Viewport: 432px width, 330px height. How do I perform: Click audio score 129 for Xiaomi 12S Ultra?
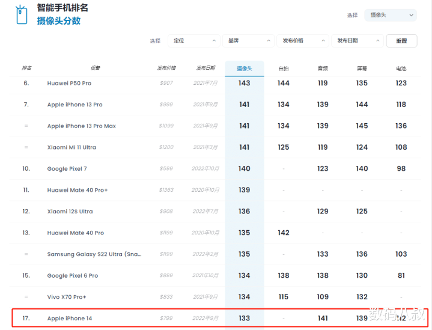(x=323, y=211)
